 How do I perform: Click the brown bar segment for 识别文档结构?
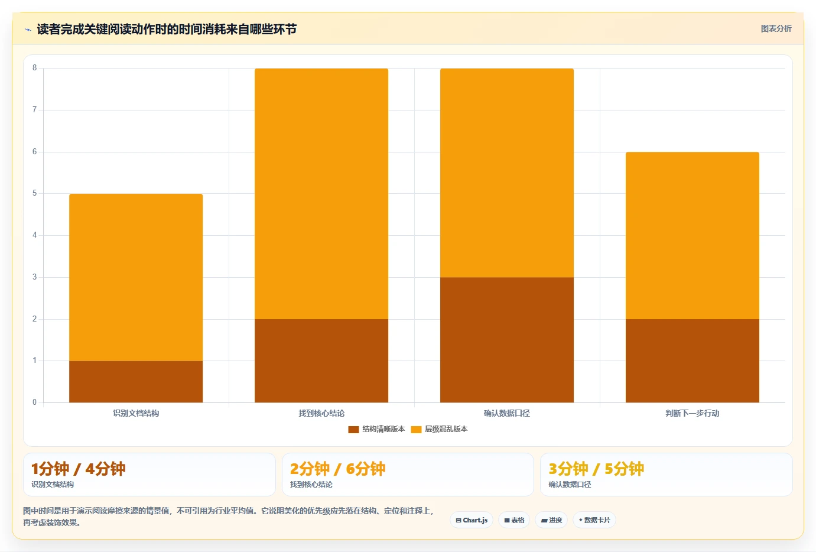pos(136,382)
